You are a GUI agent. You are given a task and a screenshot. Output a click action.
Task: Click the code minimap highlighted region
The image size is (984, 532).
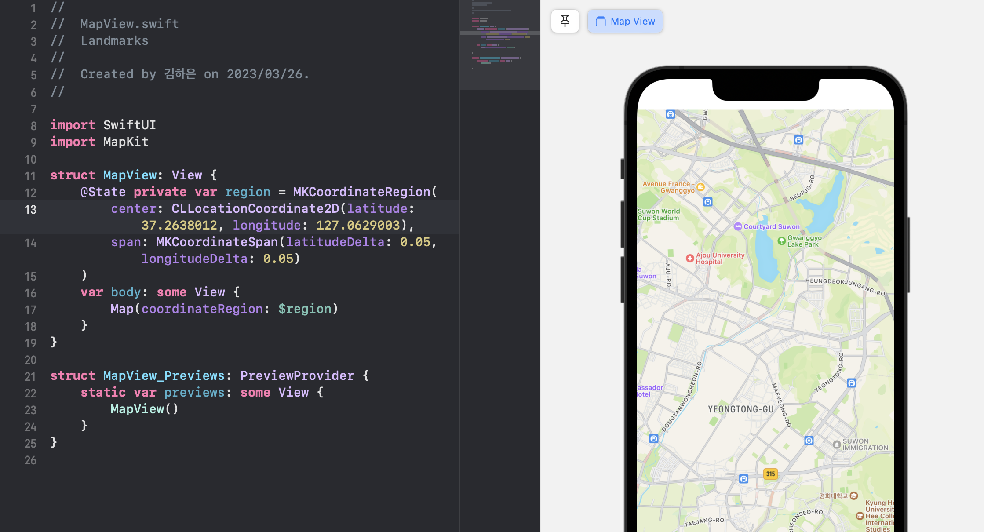coord(499,33)
